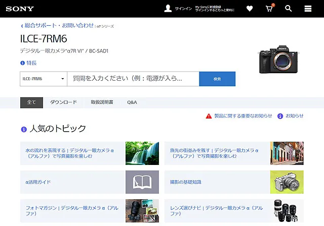Screen dimensions: 324x226
Task: Click the red warning triangle icon
Action: (209, 116)
